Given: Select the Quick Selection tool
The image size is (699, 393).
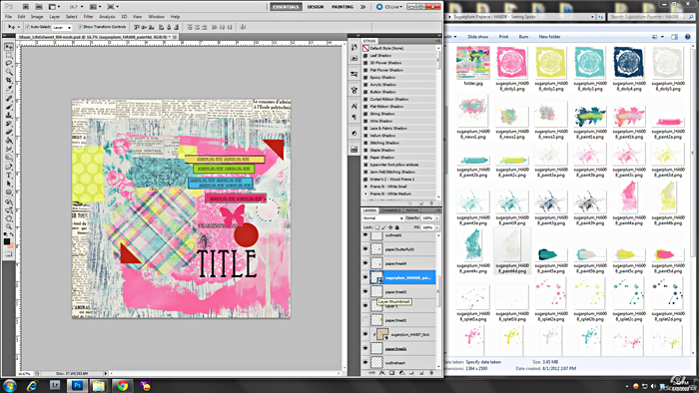Looking at the screenshot, I should click(8, 72).
